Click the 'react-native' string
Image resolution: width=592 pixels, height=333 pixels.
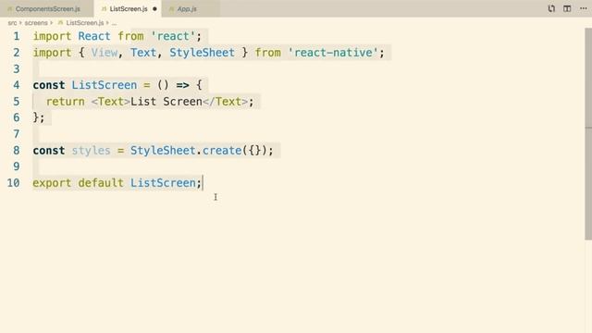click(333, 53)
